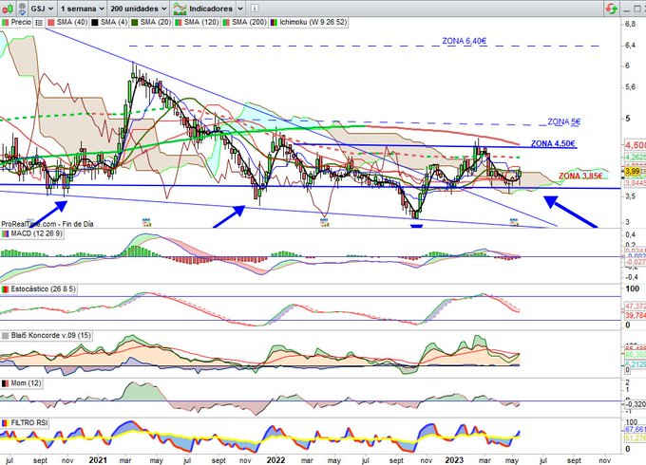Screen dimensions: 646x465
Task: Click the blue marker at chart bottom near October 2022
Action: tap(416, 226)
